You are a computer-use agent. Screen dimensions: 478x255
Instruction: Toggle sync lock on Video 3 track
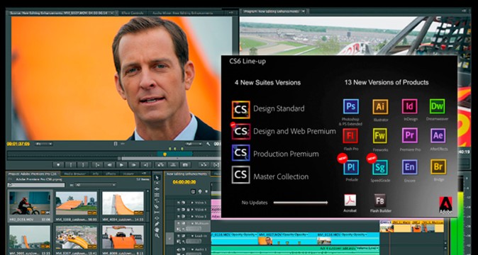184,216
